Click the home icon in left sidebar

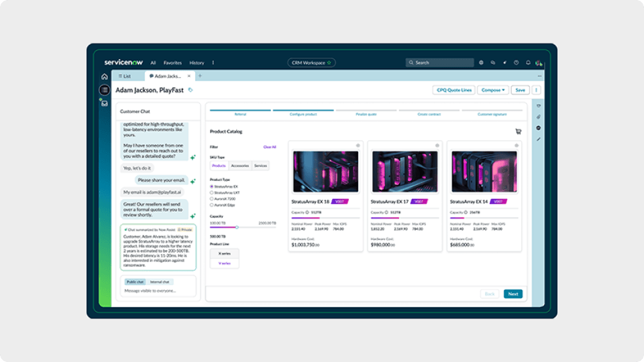coord(104,76)
